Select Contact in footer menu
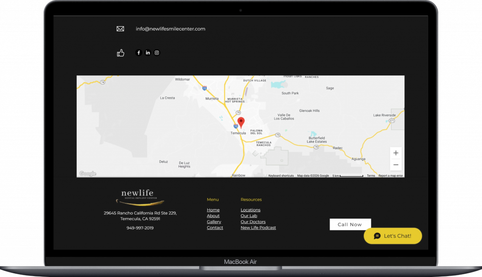 point(215,228)
